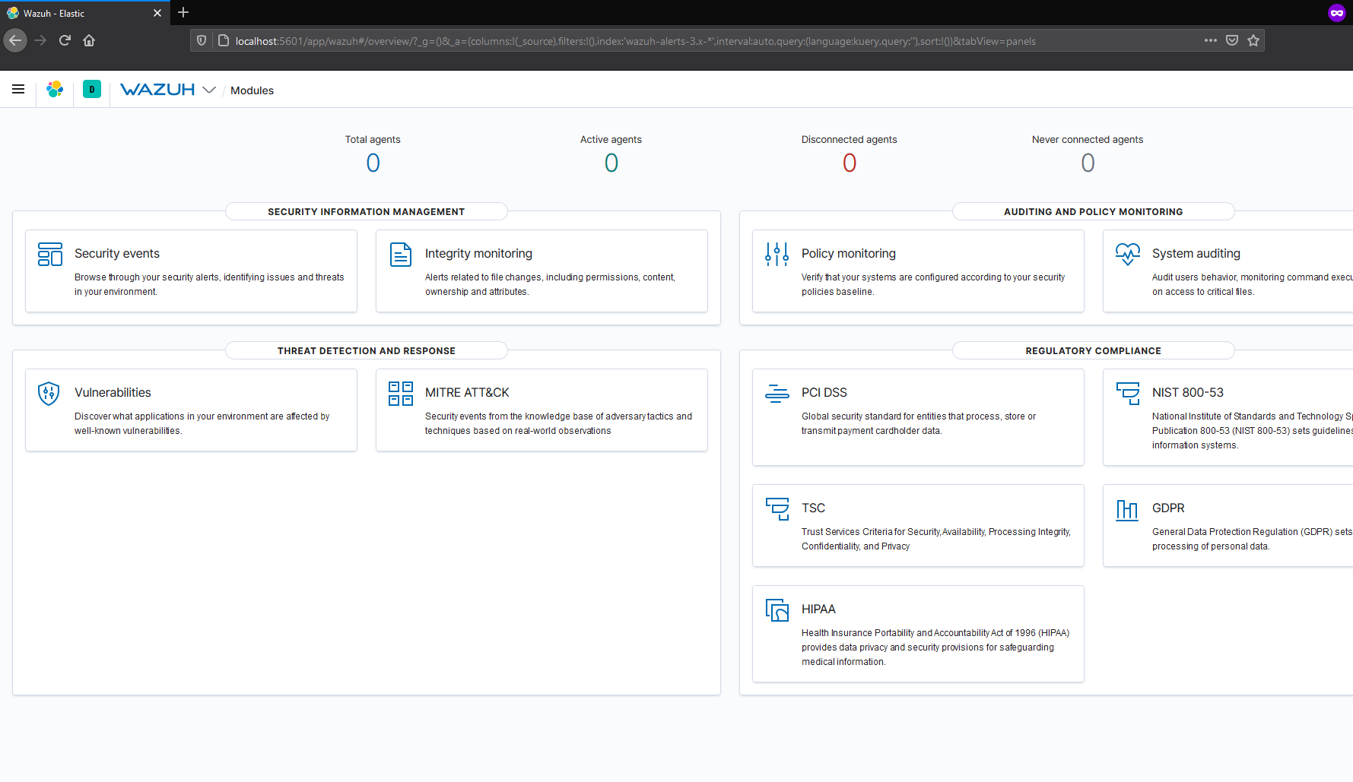1353x782 pixels.
Task: Open the Policy monitoring module title
Action: point(849,254)
